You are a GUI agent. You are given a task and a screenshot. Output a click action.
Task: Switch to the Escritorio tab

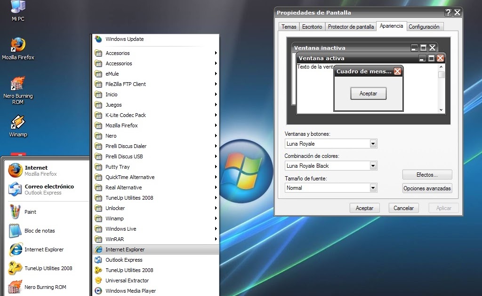312,27
